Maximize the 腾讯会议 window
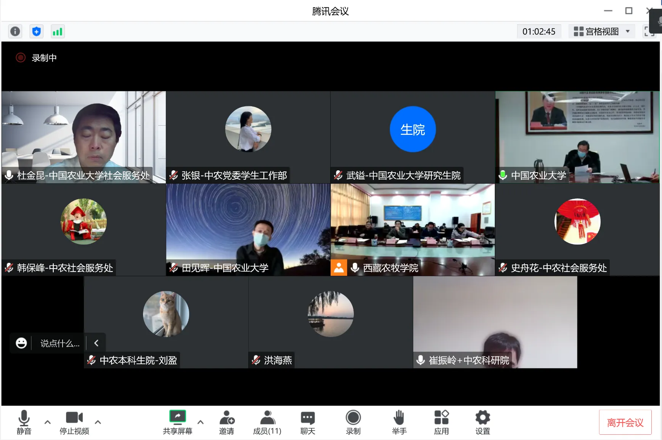Image resolution: width=662 pixels, height=440 pixels. click(629, 11)
